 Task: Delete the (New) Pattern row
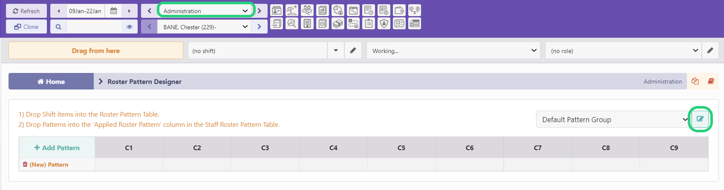tap(25, 164)
